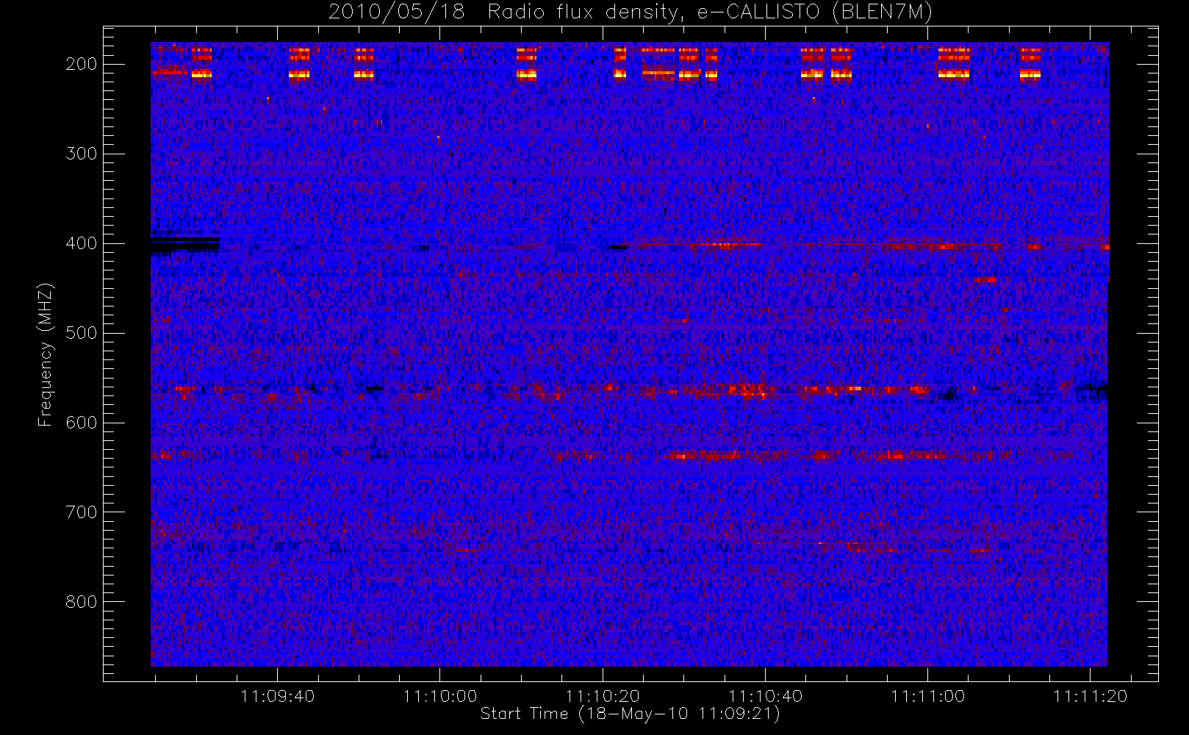Image resolution: width=1189 pixels, height=735 pixels.
Task: Click the 700 frequency tick label
Action: [x=82, y=512]
